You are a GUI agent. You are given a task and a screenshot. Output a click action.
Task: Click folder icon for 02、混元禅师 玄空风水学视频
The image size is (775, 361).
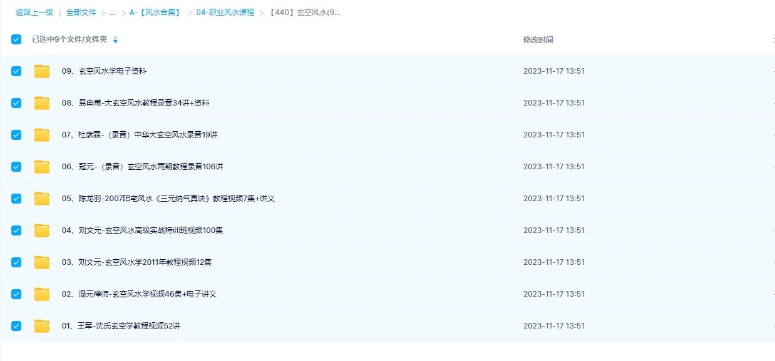coord(42,294)
